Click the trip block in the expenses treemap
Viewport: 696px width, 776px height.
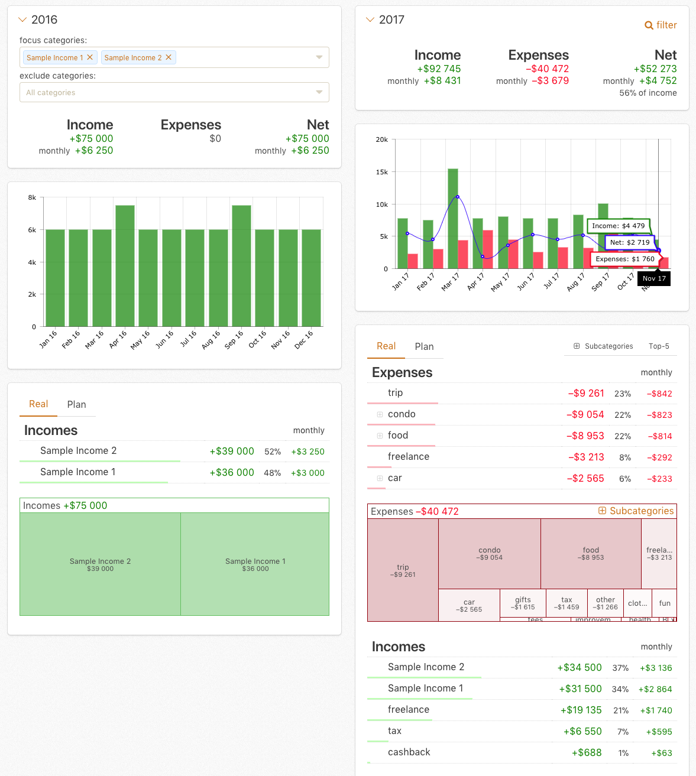(x=403, y=570)
